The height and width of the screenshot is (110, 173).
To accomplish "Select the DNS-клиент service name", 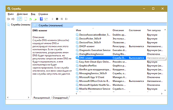I will pos(86,58).
